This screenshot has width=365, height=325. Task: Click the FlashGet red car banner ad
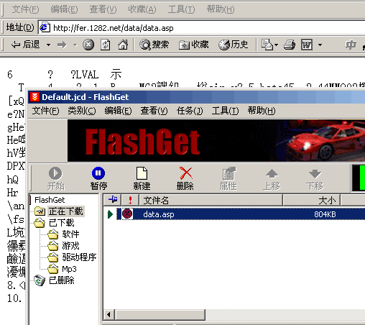(x=216, y=141)
